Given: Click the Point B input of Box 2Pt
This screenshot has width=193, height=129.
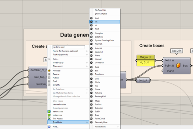Looking at the screenshot, I should 169,66.
